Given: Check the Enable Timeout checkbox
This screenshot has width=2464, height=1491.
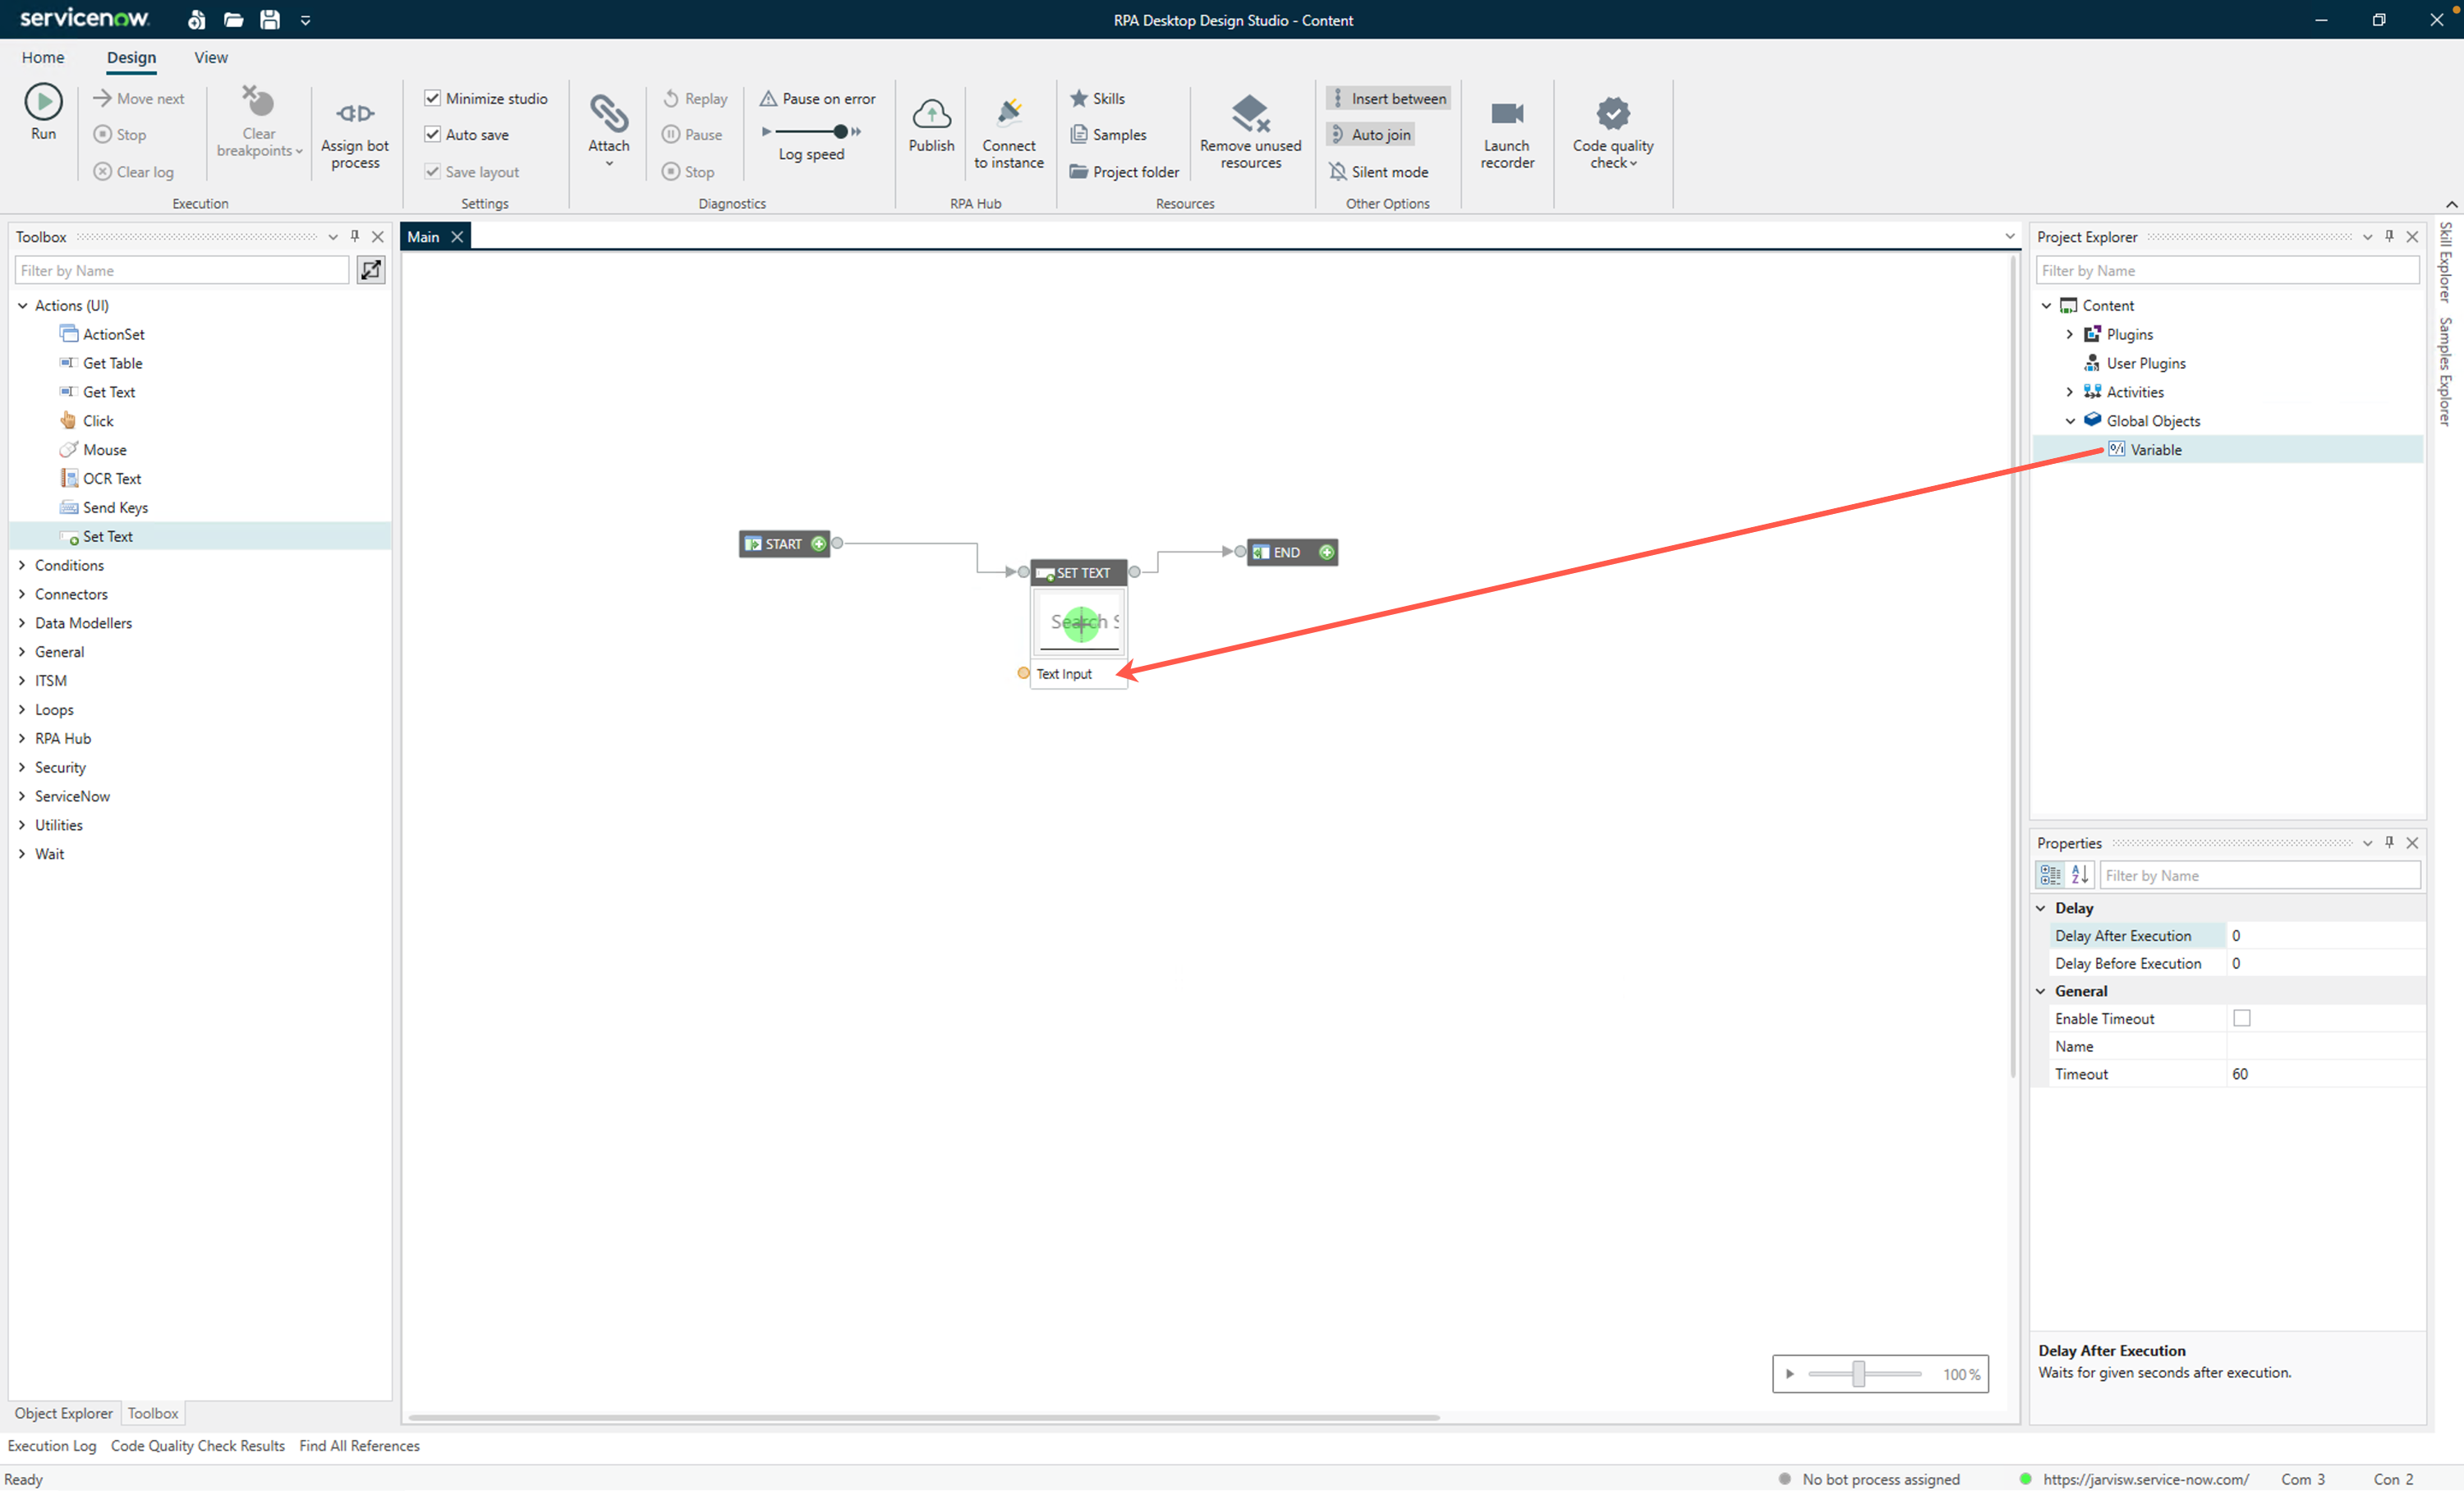Looking at the screenshot, I should [2242, 1018].
